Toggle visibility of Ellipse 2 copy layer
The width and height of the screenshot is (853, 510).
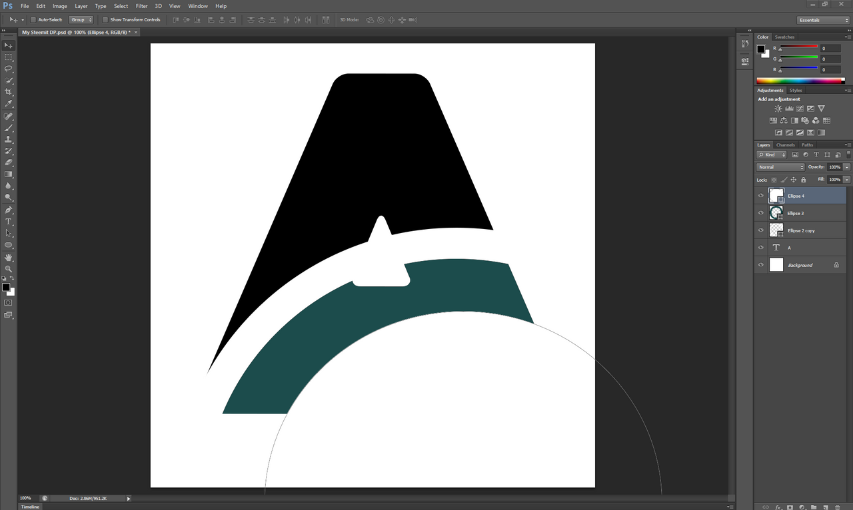pos(761,230)
